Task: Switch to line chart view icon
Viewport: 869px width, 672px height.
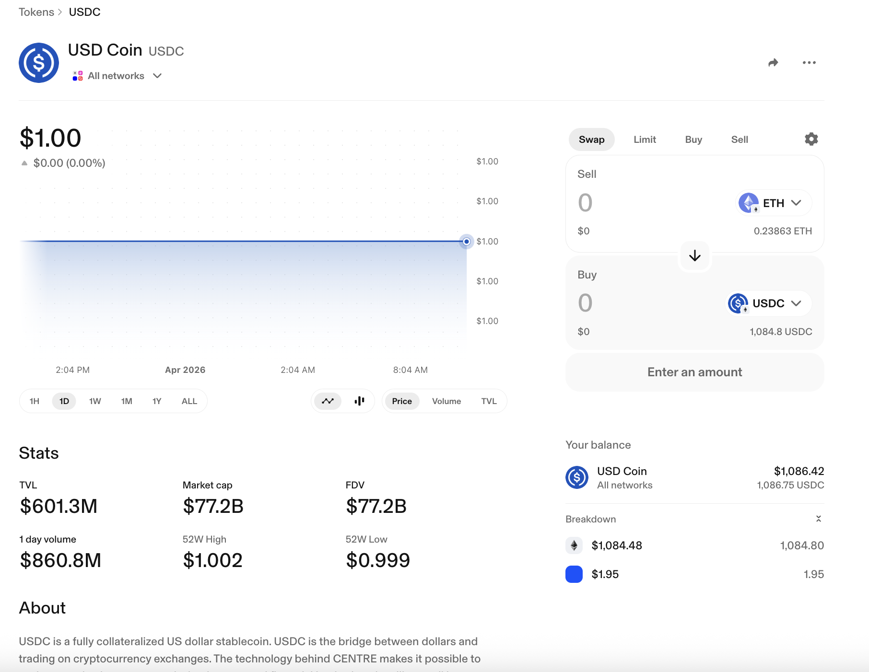Action: click(328, 401)
